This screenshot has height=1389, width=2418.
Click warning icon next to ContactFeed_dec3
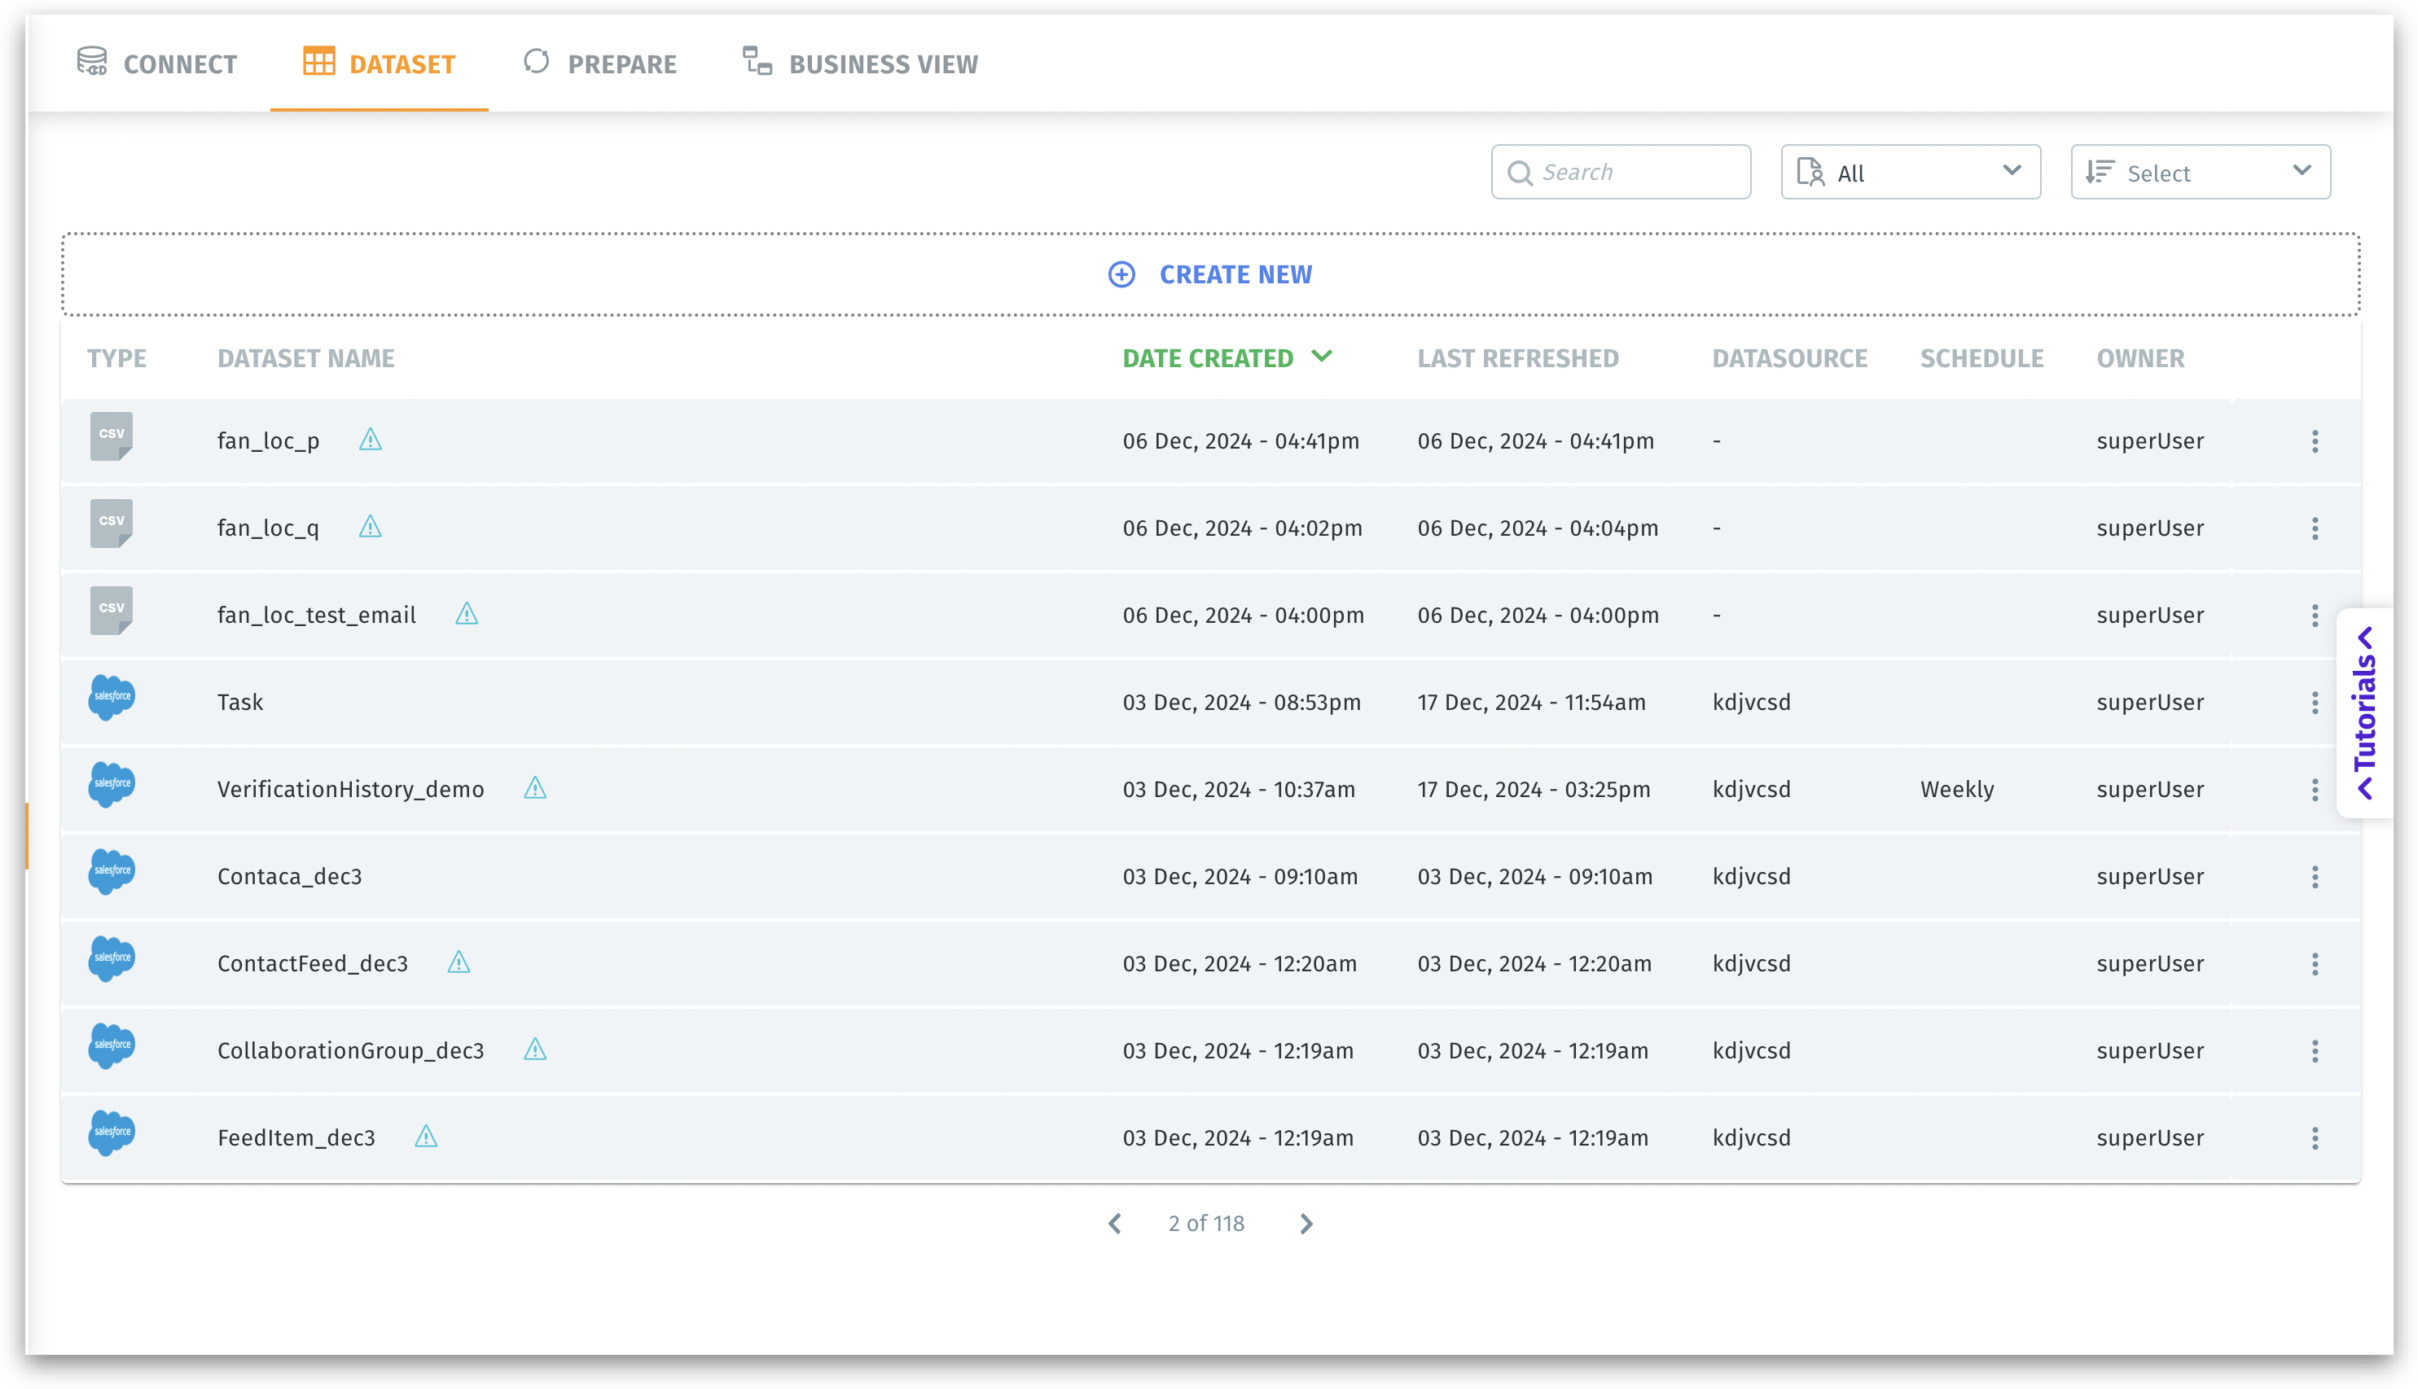click(x=459, y=962)
